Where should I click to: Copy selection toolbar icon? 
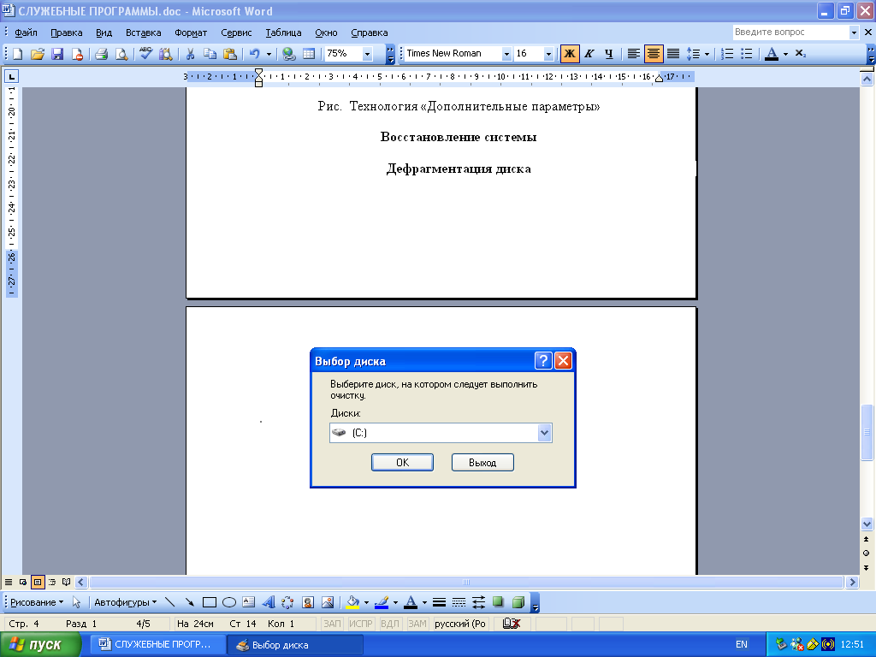(x=210, y=54)
